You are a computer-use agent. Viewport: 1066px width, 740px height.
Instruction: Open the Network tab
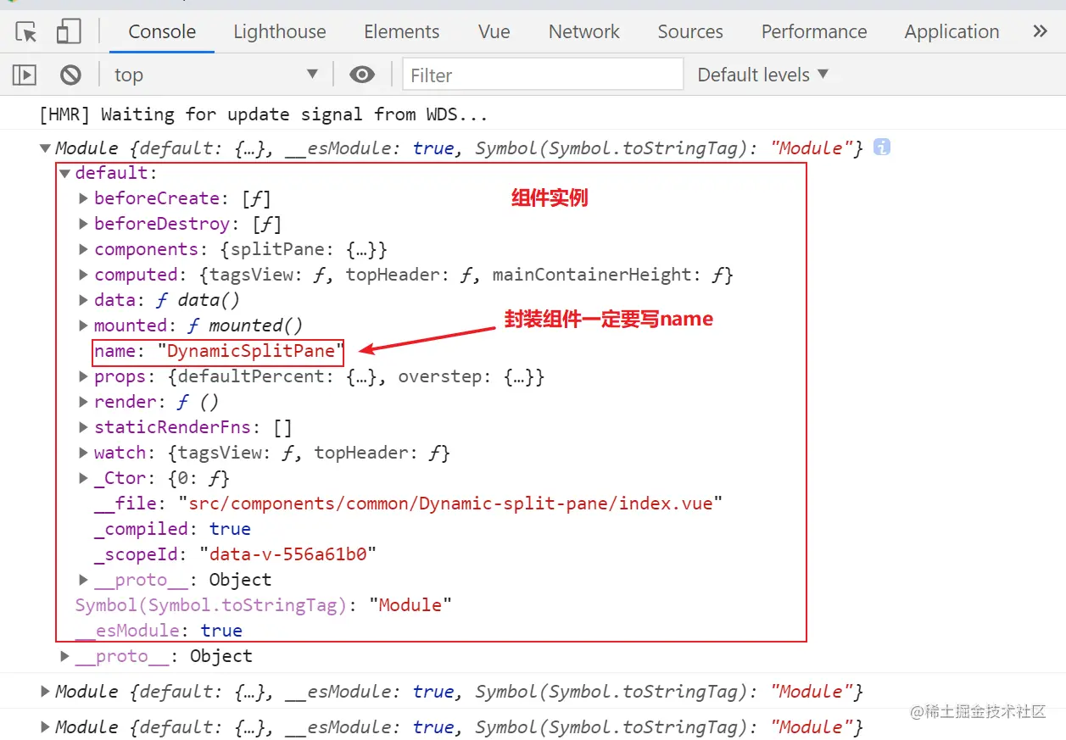click(584, 31)
